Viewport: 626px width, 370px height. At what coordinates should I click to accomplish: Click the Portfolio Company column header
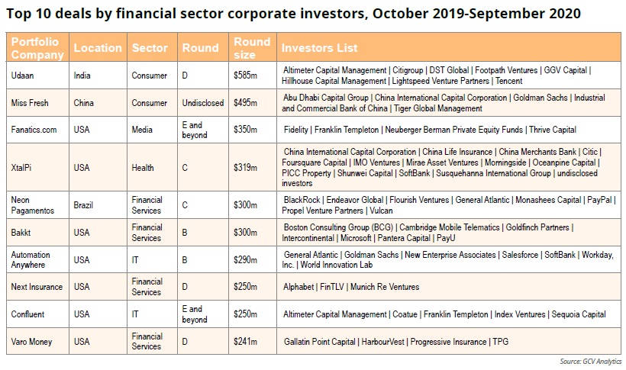(35, 47)
